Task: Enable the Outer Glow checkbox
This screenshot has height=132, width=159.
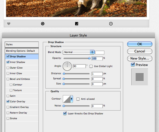Action: (x=8, y=68)
